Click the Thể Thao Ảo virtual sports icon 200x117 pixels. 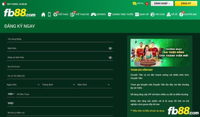coord(72,14)
